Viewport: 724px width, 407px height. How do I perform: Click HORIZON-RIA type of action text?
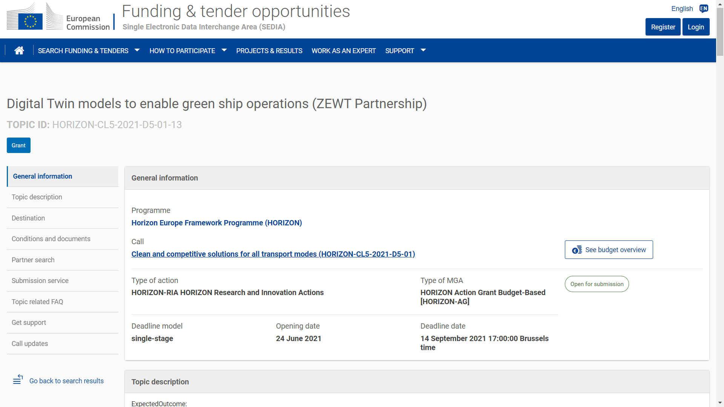point(227,292)
